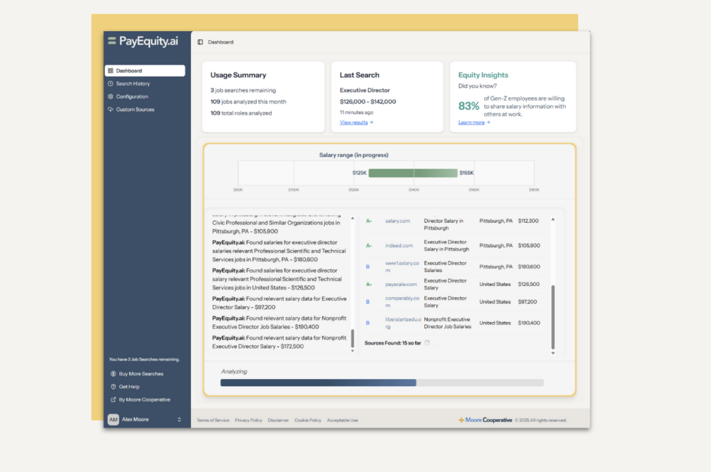Screen dimensions: 711x472
Task: Click the external link icon by Moore Cooperative
Action: click(113, 400)
